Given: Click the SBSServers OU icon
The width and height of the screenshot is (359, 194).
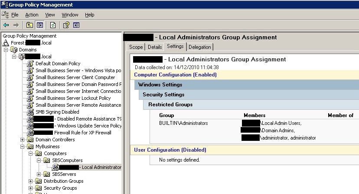Looking at the screenshot, I should (47, 174).
